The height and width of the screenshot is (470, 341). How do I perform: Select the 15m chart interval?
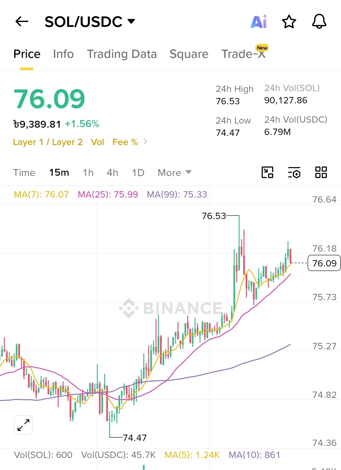coord(59,173)
